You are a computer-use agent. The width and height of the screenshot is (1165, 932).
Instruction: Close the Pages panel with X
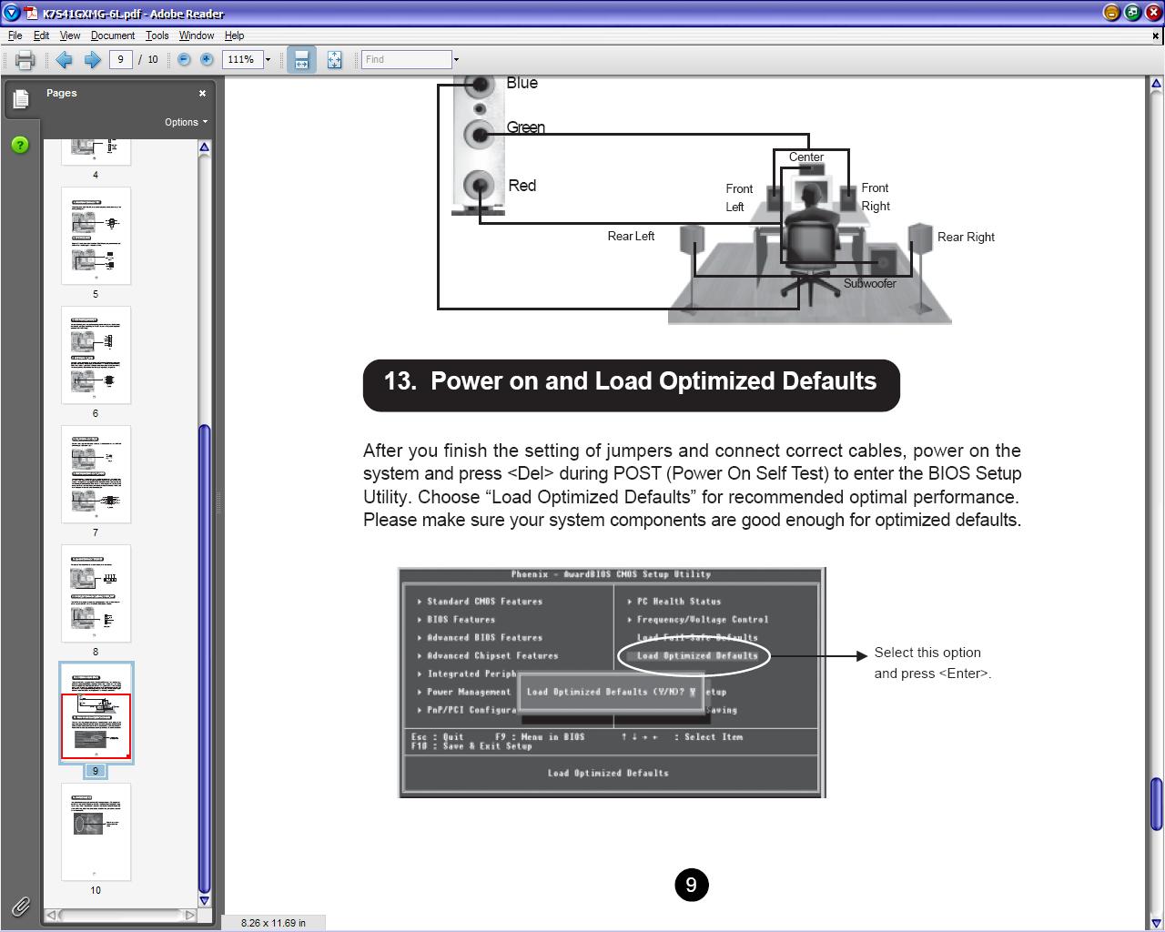coord(202,93)
